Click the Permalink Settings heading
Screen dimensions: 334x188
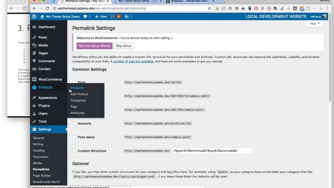[93, 28]
